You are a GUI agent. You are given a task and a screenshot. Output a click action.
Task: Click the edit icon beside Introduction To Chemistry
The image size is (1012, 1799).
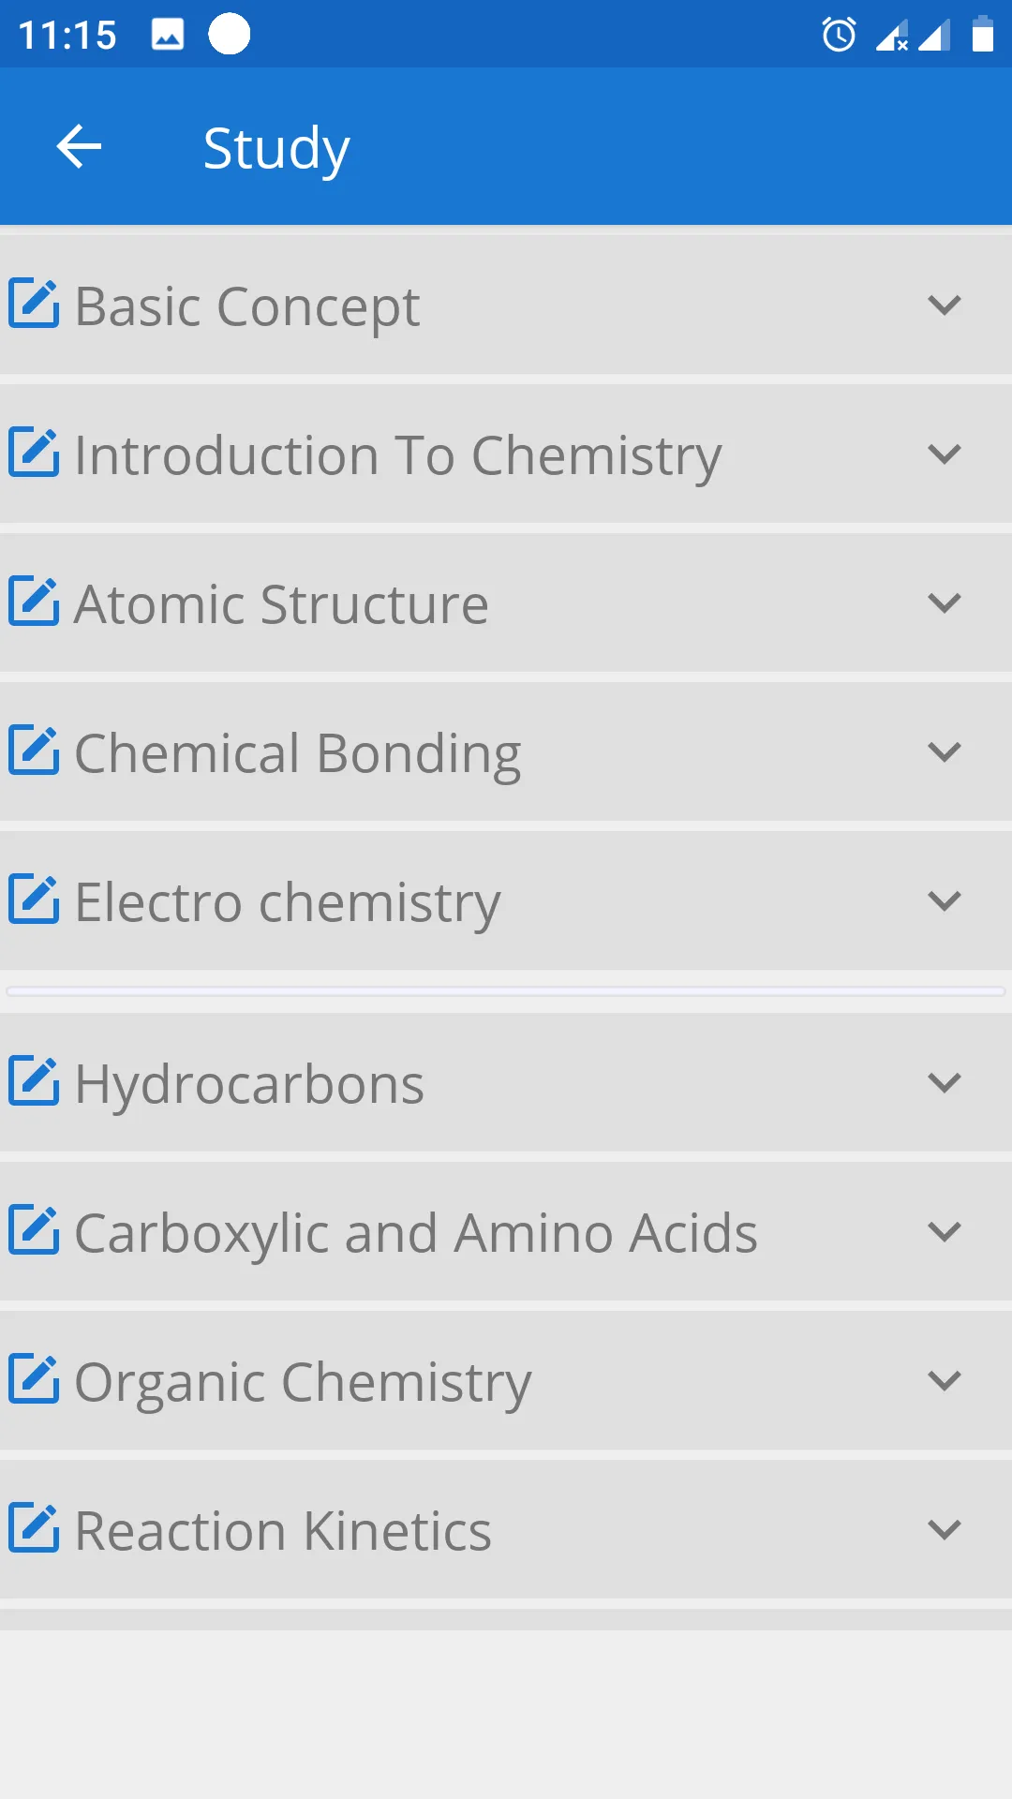pos(35,453)
